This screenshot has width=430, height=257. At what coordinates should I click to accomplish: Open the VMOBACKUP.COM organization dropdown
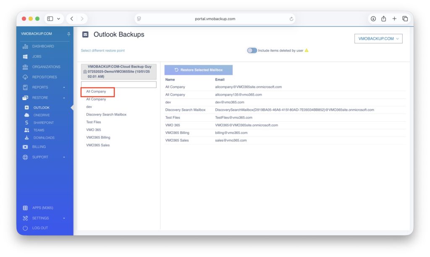(x=378, y=39)
